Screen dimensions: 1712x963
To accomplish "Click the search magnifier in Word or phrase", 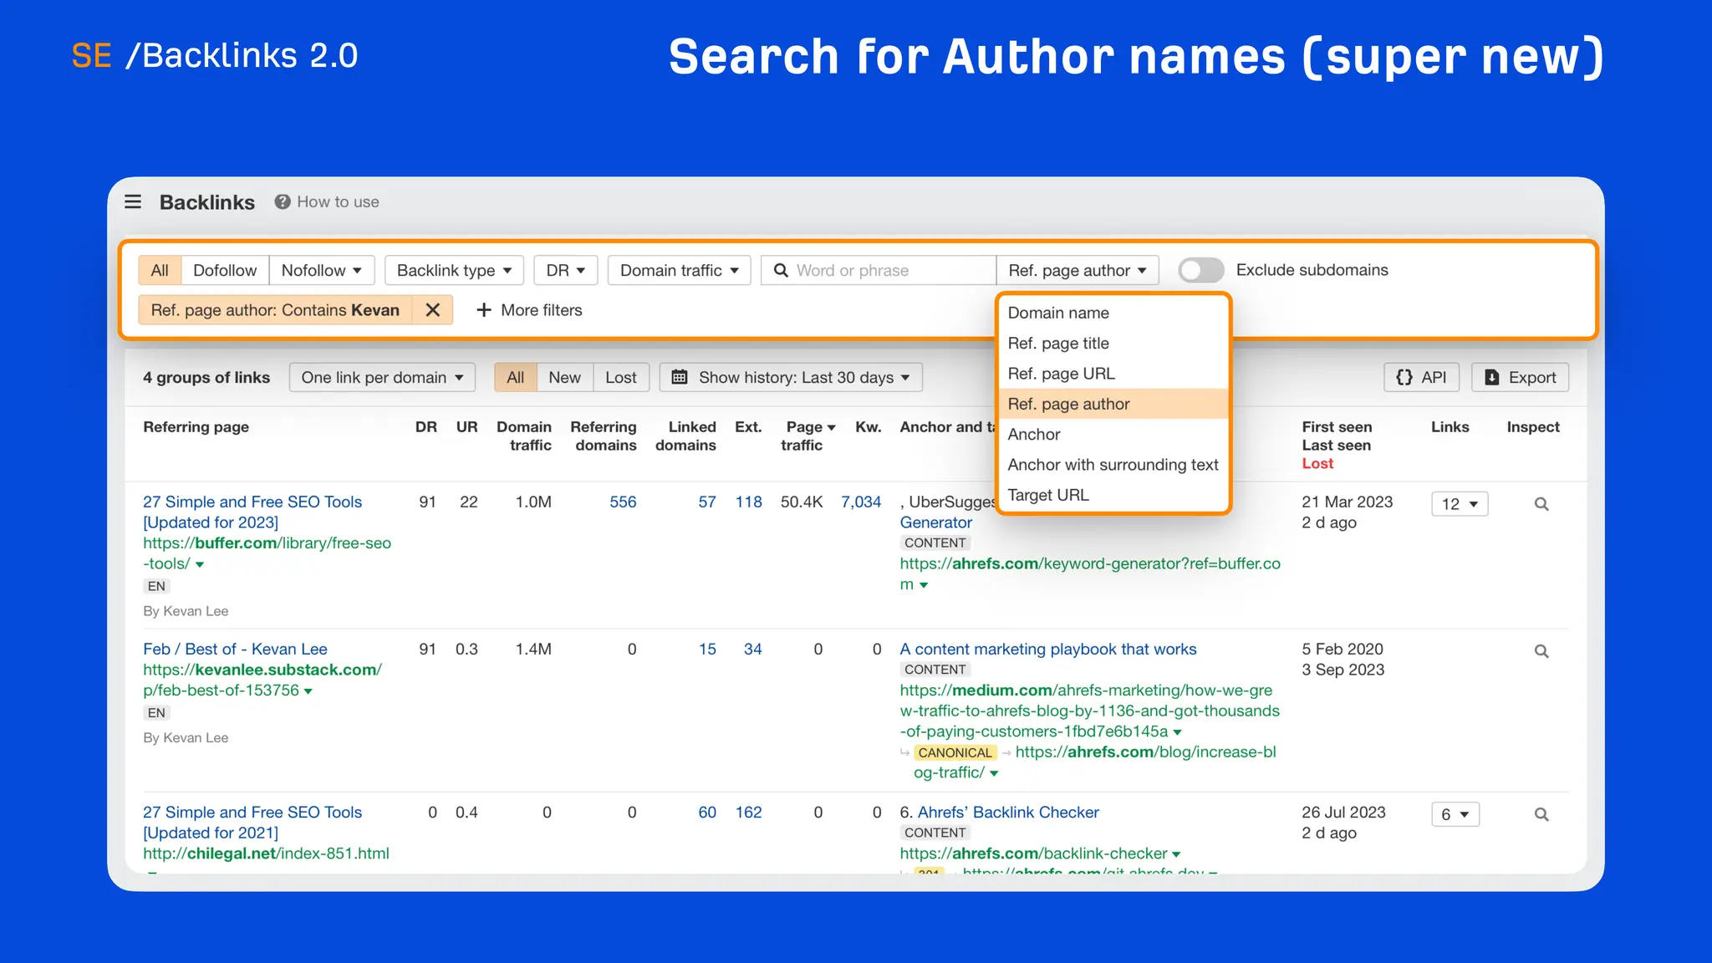I will point(781,270).
